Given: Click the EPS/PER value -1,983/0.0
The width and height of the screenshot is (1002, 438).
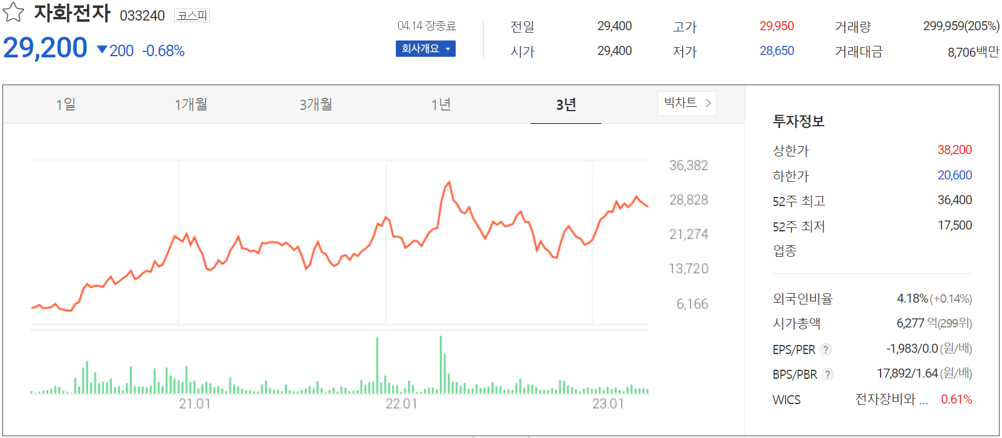Looking at the screenshot, I should (912, 349).
